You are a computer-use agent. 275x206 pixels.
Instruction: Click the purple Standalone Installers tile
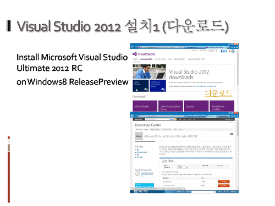222,106
